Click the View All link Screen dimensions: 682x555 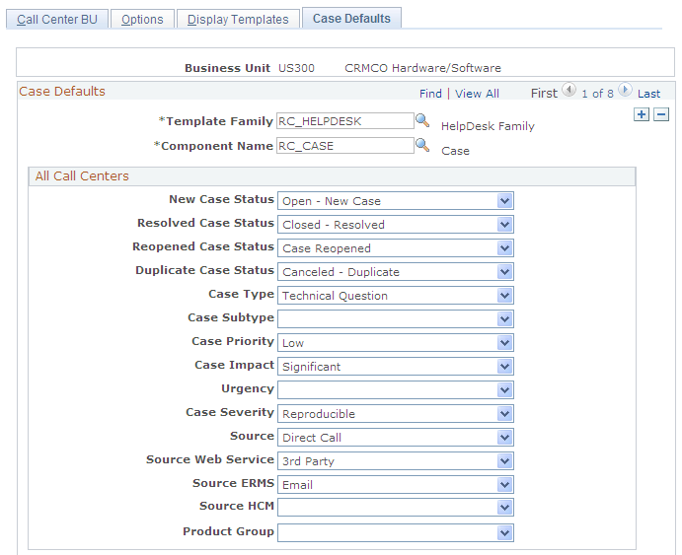[477, 94]
